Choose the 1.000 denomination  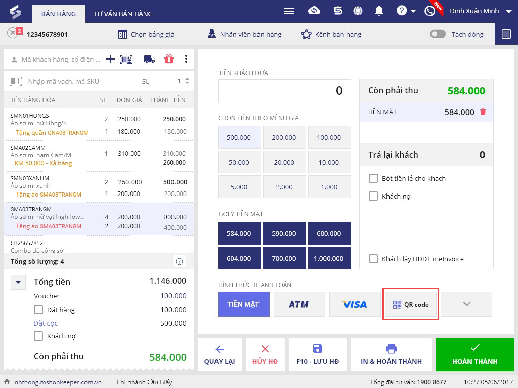(x=329, y=187)
